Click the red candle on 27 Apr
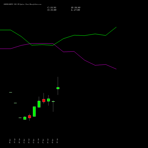This screenshot has width=148, height=148. [x=44, y=101]
